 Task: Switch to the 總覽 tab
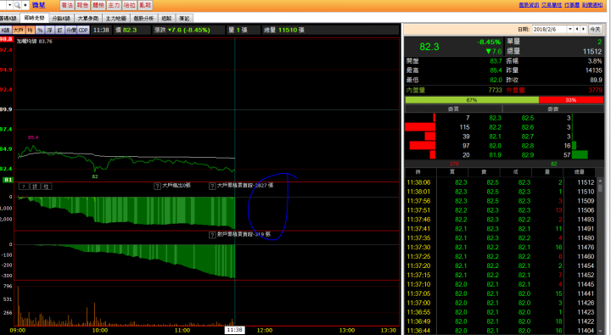(x=166, y=19)
